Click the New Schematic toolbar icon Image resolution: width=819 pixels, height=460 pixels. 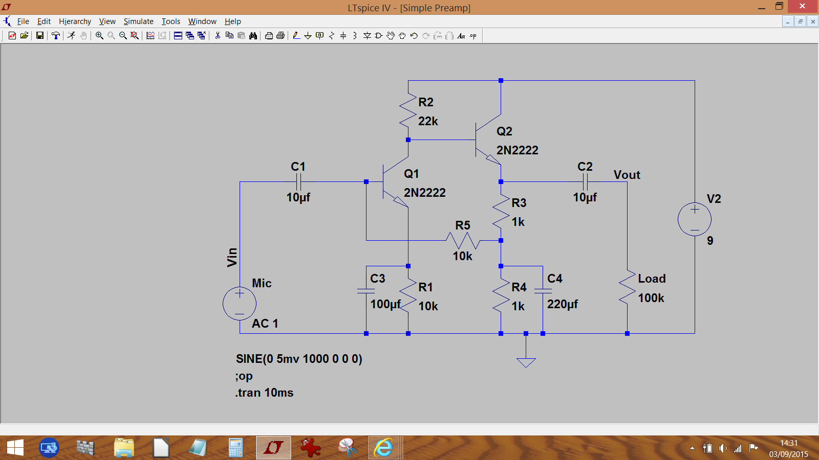click(x=12, y=36)
